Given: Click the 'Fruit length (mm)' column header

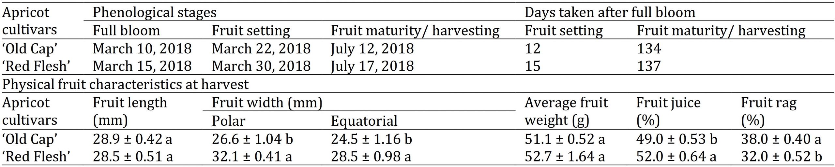Looking at the screenshot, I should pos(130,112).
